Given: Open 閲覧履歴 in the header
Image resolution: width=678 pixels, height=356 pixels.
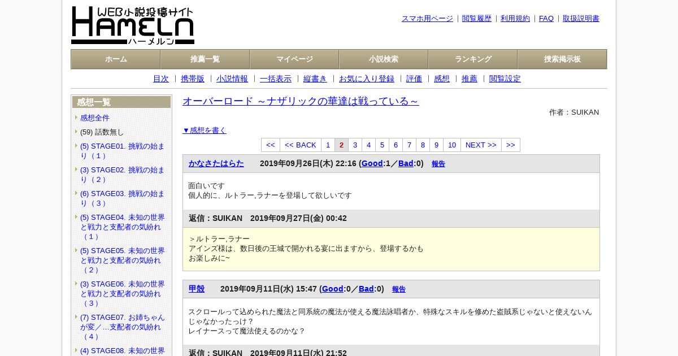Looking at the screenshot, I should tap(477, 19).
